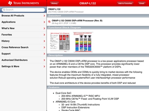149x111 pixels.
Task: Expand the Applications chevron arrow
Action: 44,22
